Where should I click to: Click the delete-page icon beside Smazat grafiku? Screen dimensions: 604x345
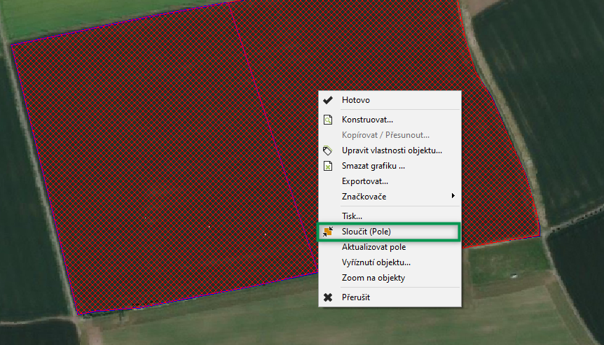coord(328,166)
